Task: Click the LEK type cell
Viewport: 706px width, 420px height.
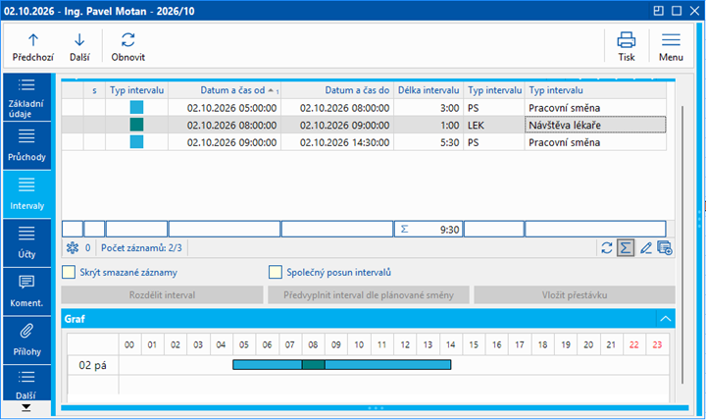Action: (494, 125)
